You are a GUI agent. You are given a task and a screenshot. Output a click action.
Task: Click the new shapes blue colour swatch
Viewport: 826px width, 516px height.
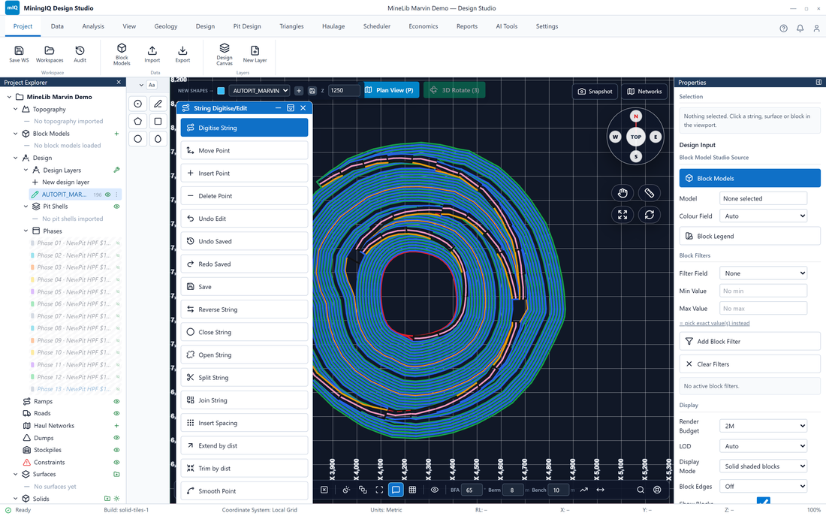(221, 91)
